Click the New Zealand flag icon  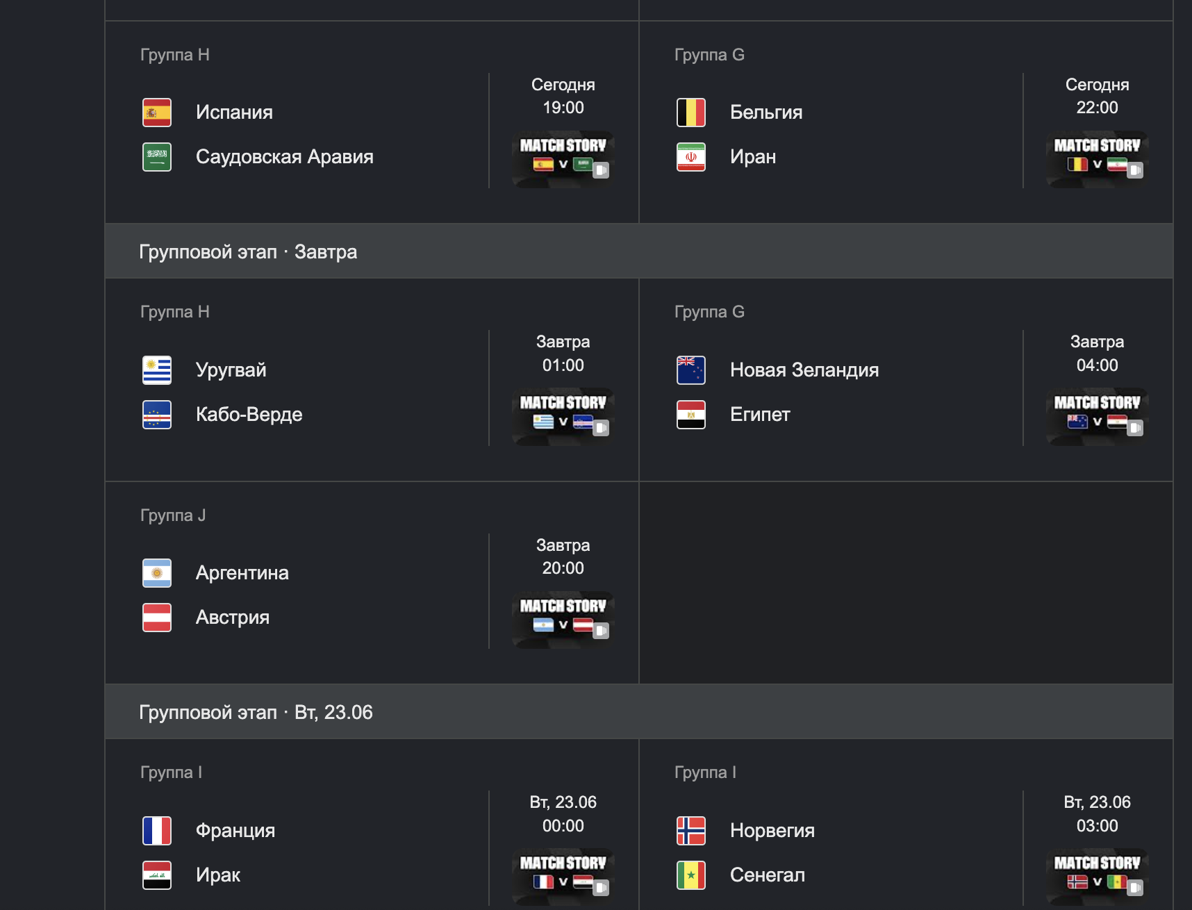coord(691,370)
